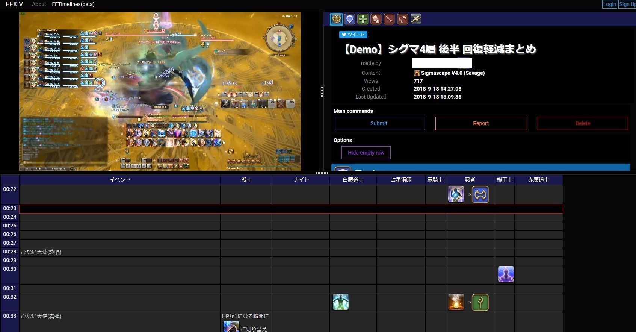Image resolution: width=636 pixels, height=332 pixels.
Task: Jump to the 00:28 timeline row
Action: [x=10, y=252]
